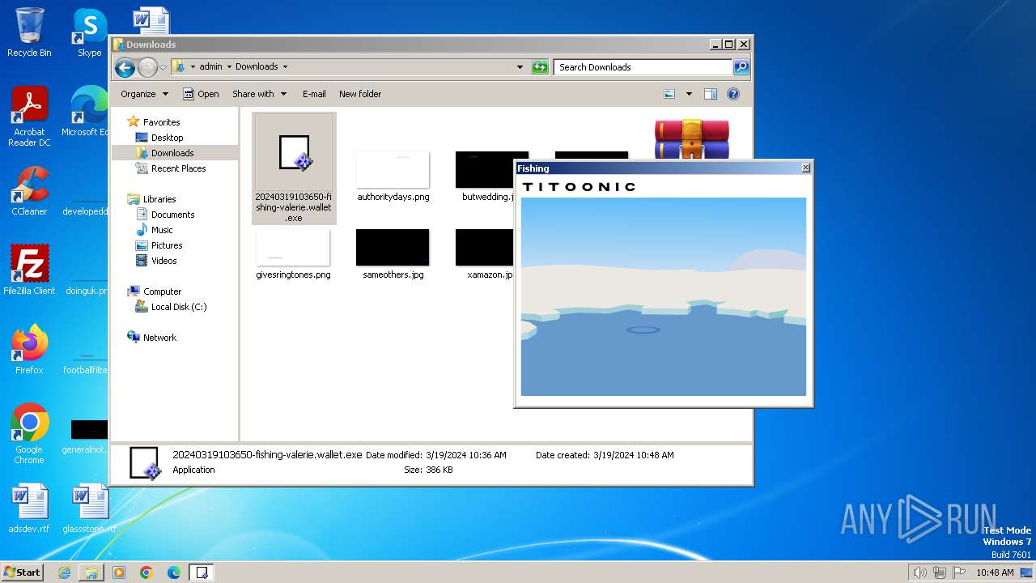1036x583 pixels.
Task: Launch CCleaner from the desktop
Action: pyautogui.click(x=29, y=191)
